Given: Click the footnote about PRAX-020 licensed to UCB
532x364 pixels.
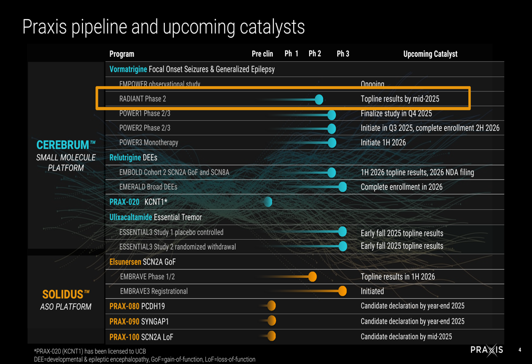Looking at the screenshot, I should (x=90, y=351).
